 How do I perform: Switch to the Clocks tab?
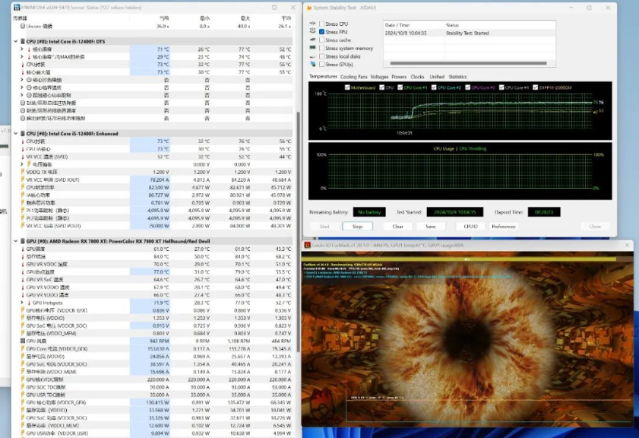pyautogui.click(x=417, y=77)
